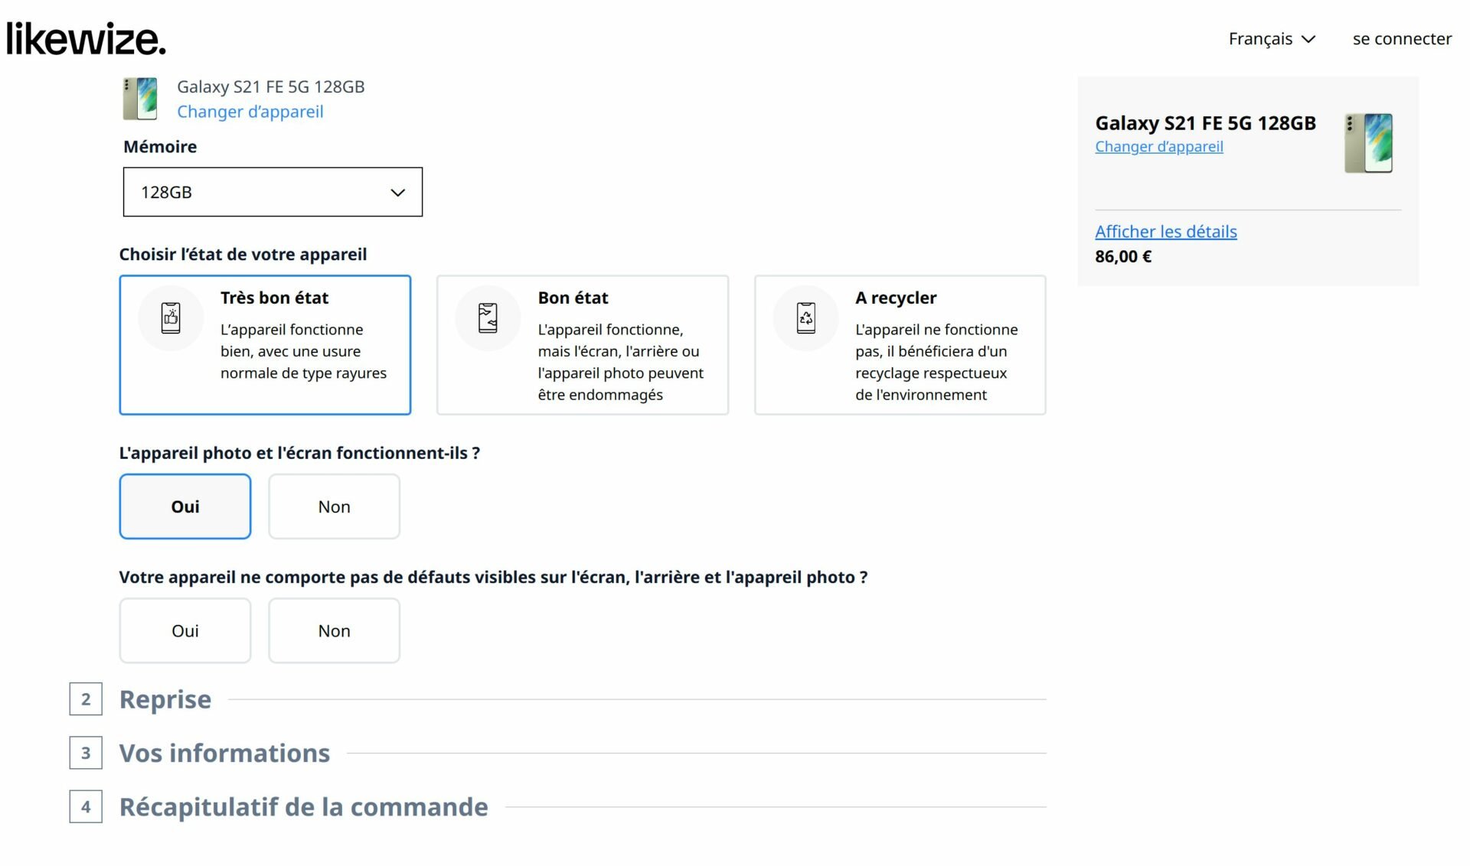
Task: Select the Bon état condition card
Action: [x=583, y=345]
